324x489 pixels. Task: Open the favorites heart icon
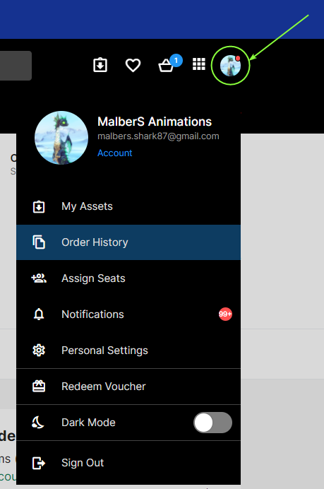tap(133, 65)
